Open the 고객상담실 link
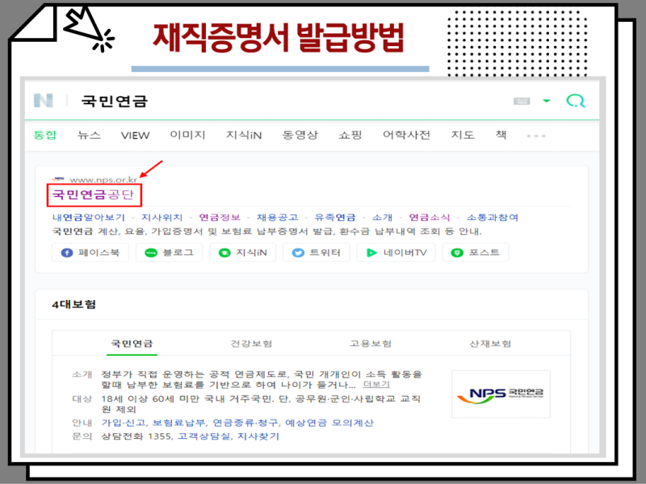Viewport: 646px width, 484px height. point(203,436)
